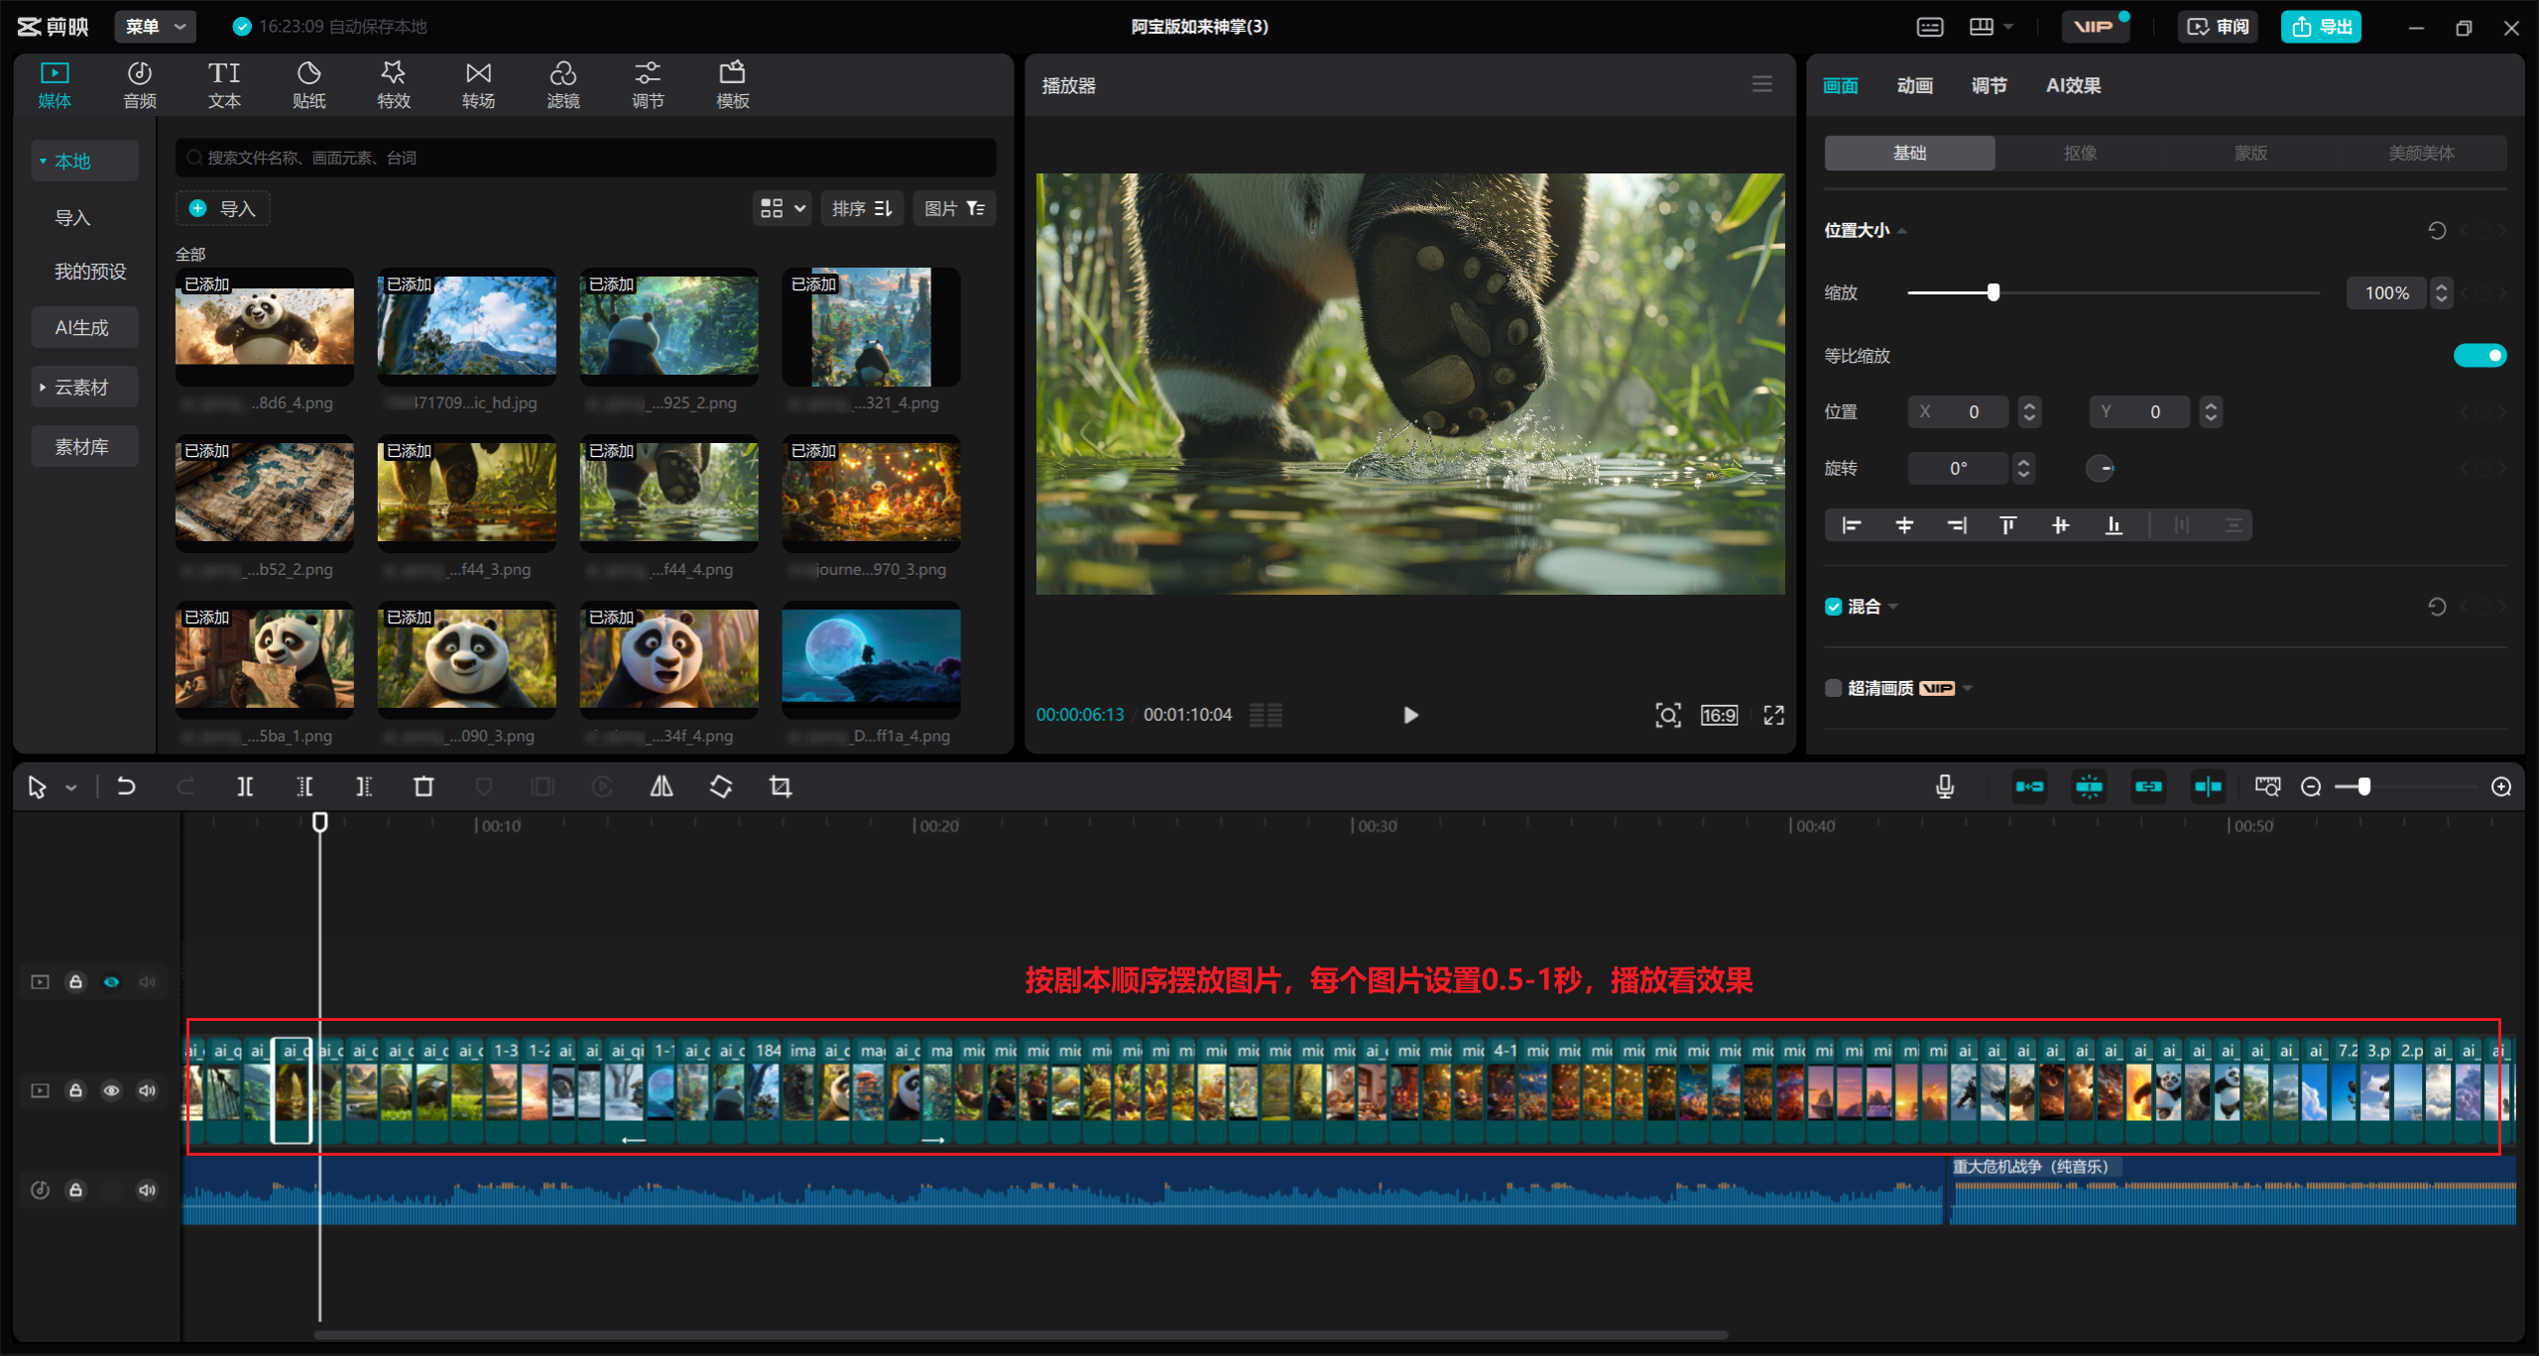Select the 美颜美体 sub-tab
This screenshot has height=1356, width=2539.
pyautogui.click(x=2421, y=154)
